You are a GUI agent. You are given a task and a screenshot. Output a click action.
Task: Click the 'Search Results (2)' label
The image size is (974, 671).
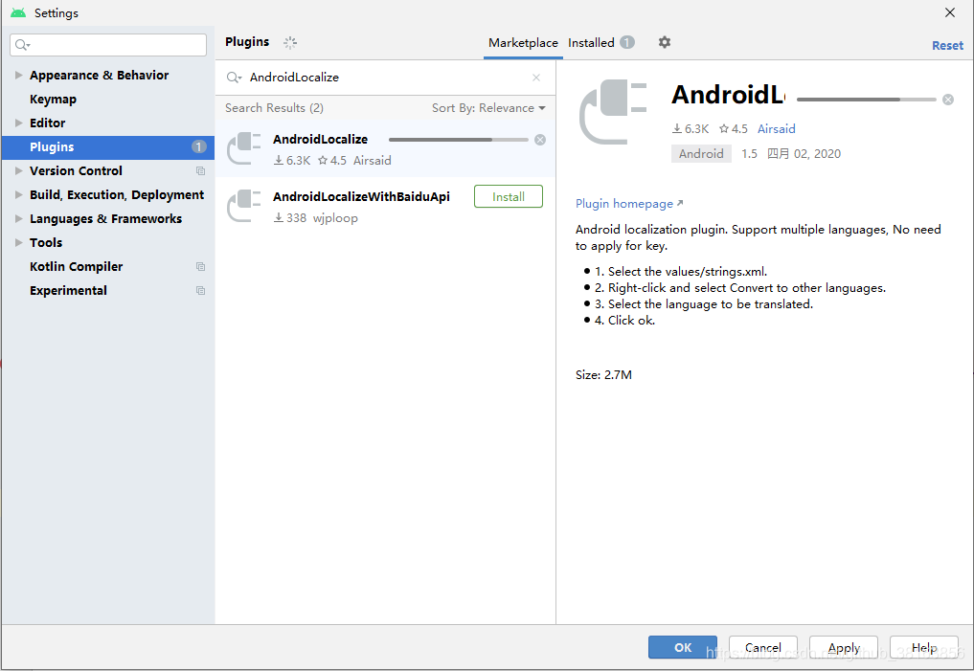click(x=274, y=108)
